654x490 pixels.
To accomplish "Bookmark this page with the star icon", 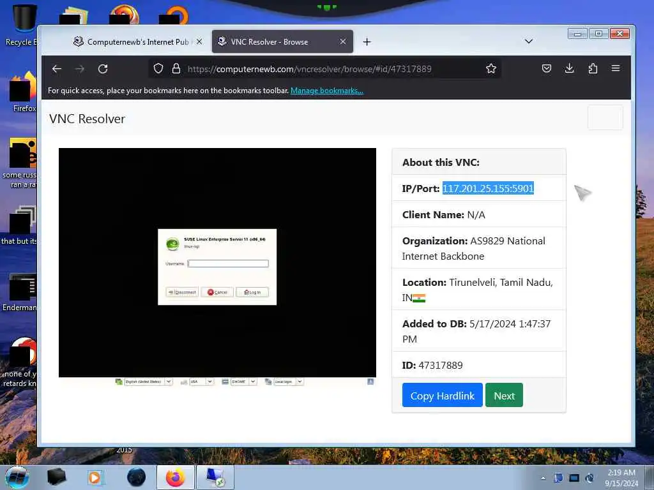I will (x=491, y=68).
